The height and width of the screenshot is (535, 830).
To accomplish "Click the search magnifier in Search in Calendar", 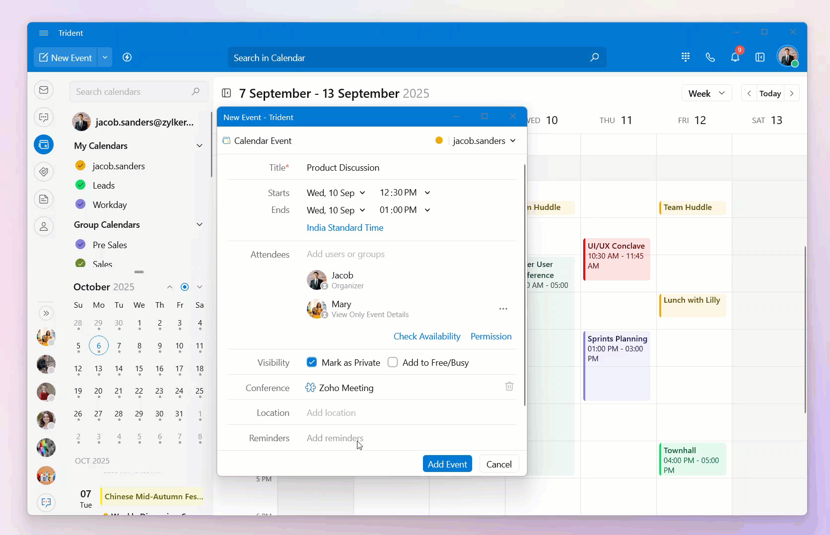I will 594,58.
